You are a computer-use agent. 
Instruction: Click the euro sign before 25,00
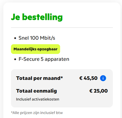pyautogui.click(x=91, y=91)
